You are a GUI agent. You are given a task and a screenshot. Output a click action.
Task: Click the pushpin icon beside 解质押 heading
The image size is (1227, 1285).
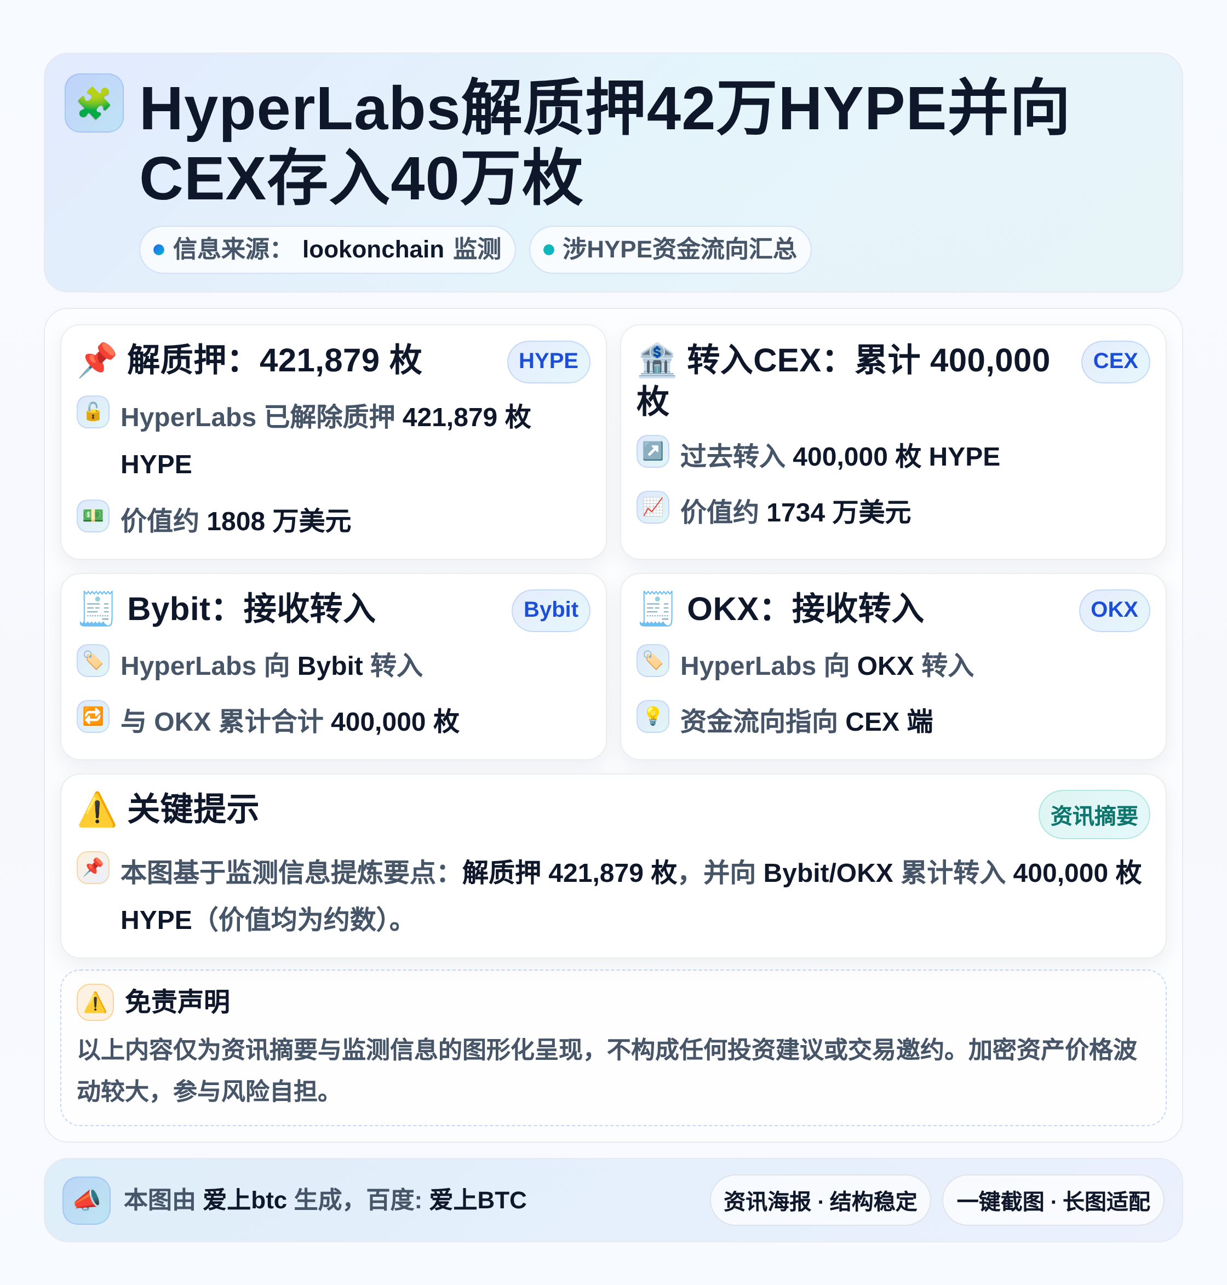click(97, 360)
